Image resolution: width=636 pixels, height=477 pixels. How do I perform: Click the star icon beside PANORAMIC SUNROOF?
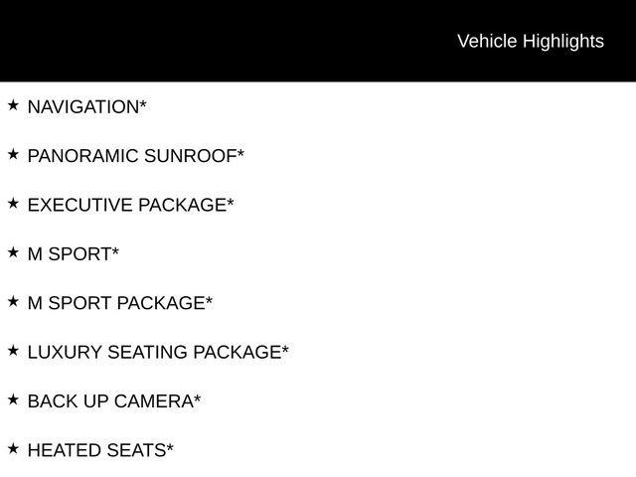click(13, 154)
